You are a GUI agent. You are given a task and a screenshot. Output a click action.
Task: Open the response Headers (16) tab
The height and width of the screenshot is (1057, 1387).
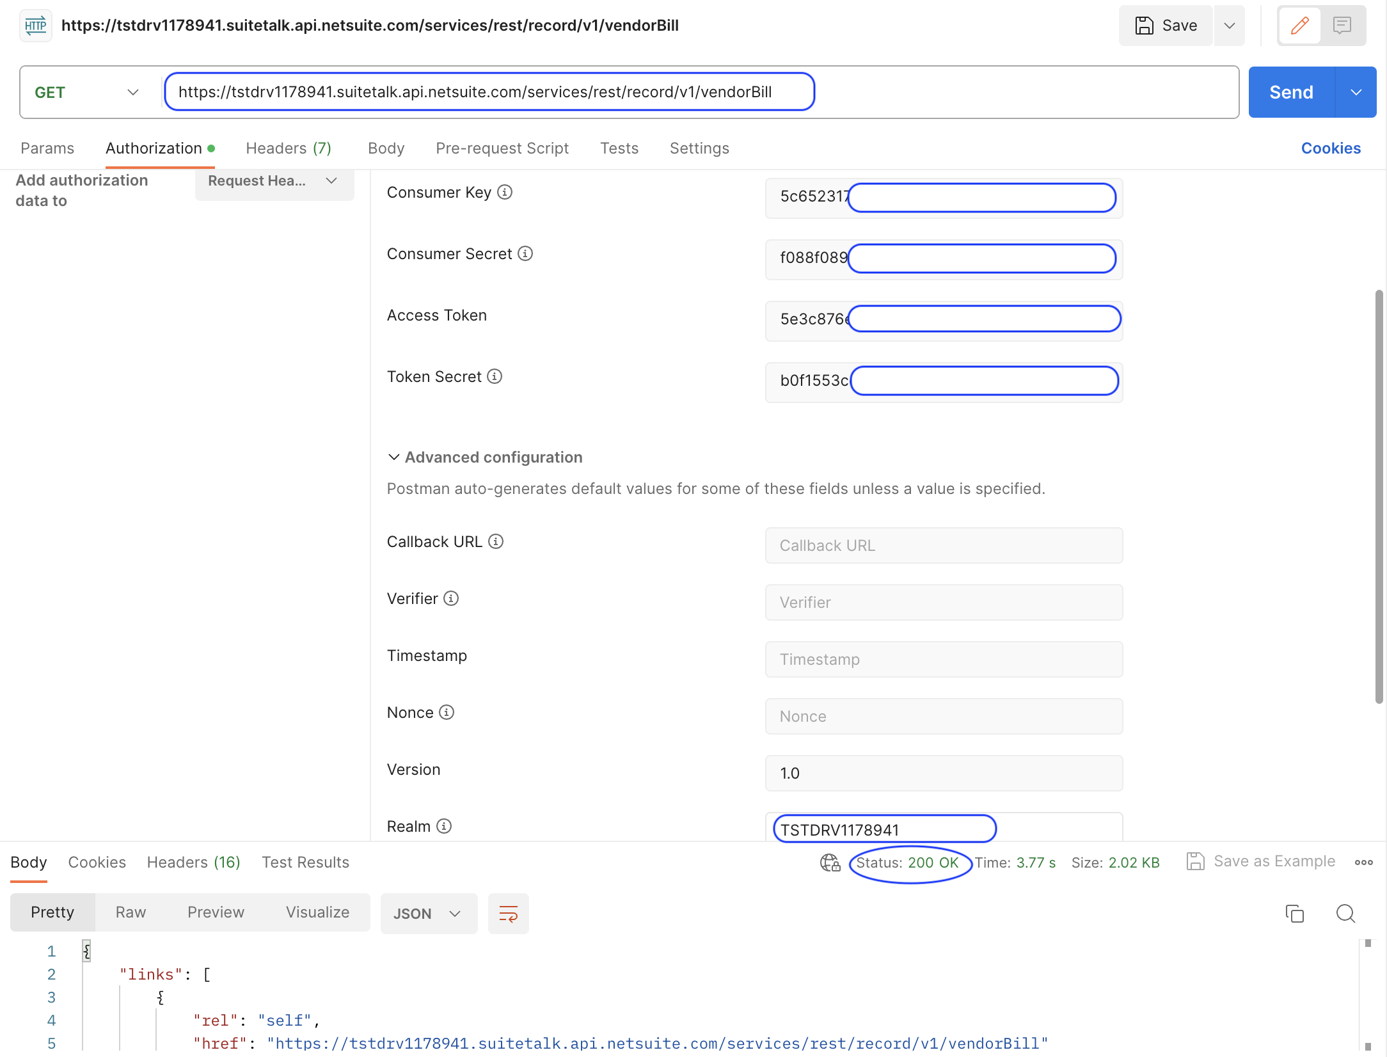[193, 862]
